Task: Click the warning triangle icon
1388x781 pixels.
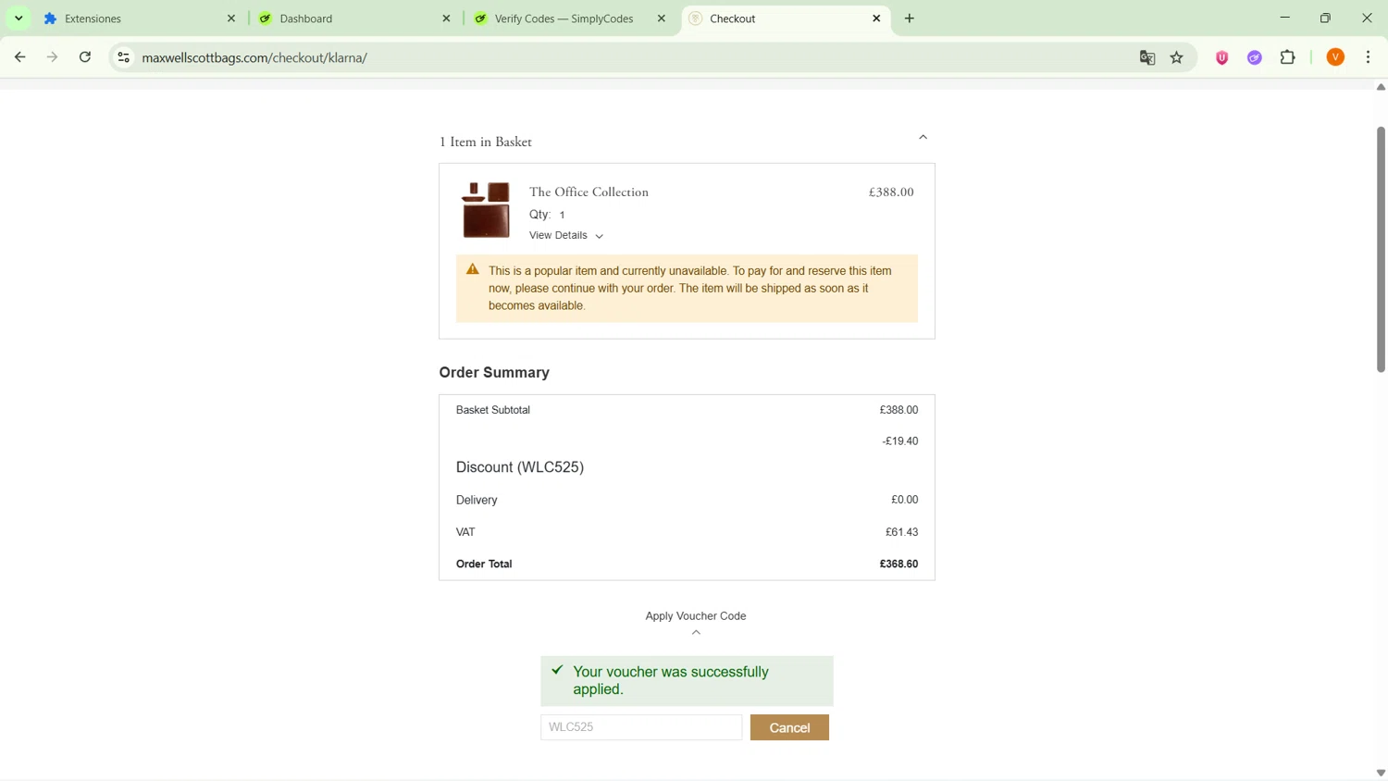Action: 473,269
